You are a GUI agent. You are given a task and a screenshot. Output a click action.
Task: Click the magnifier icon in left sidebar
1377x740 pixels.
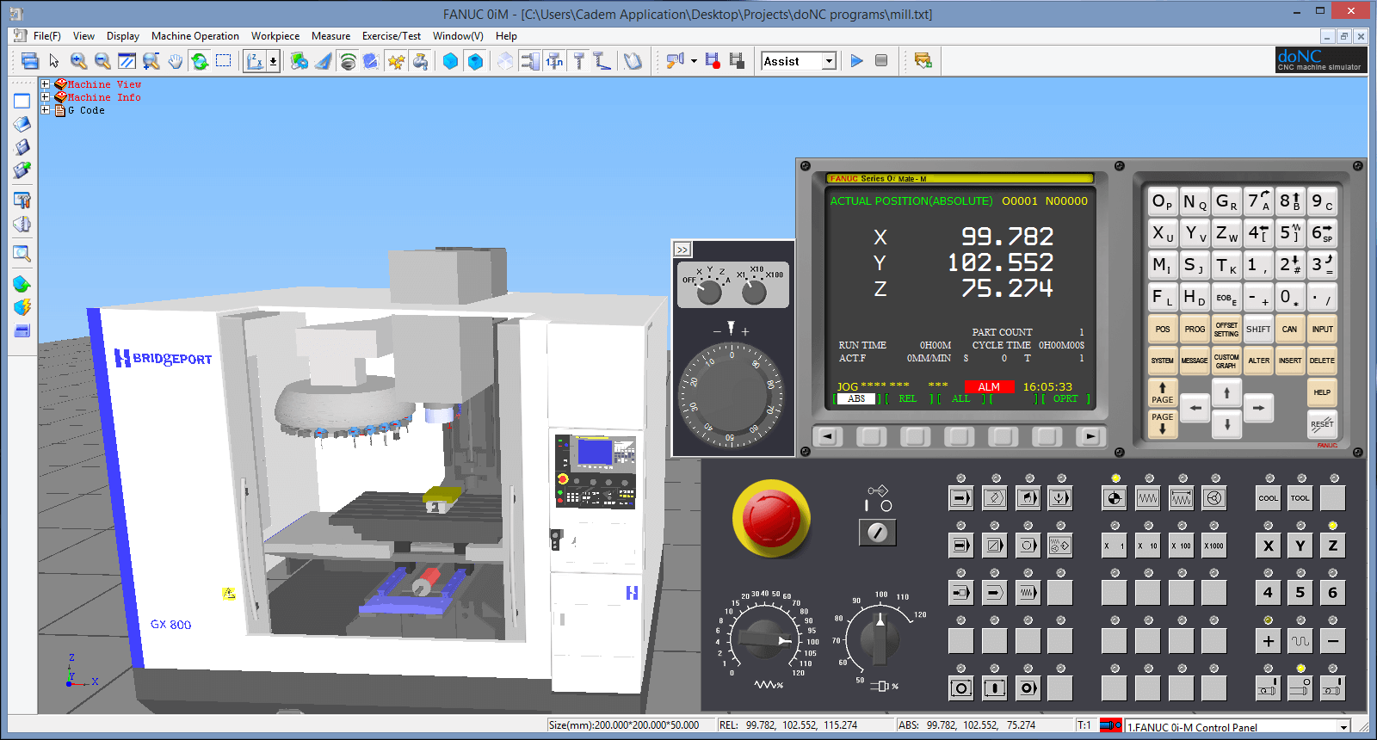[22, 254]
